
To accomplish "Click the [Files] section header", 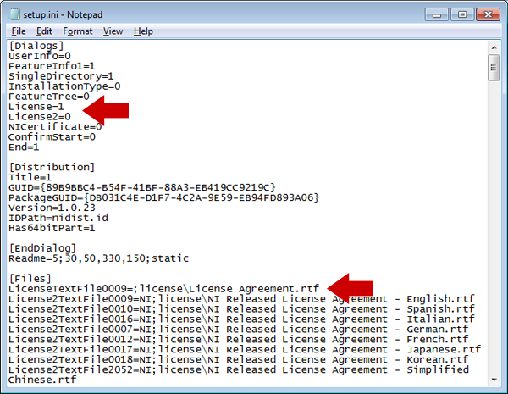I will pyautogui.click(x=30, y=279).
